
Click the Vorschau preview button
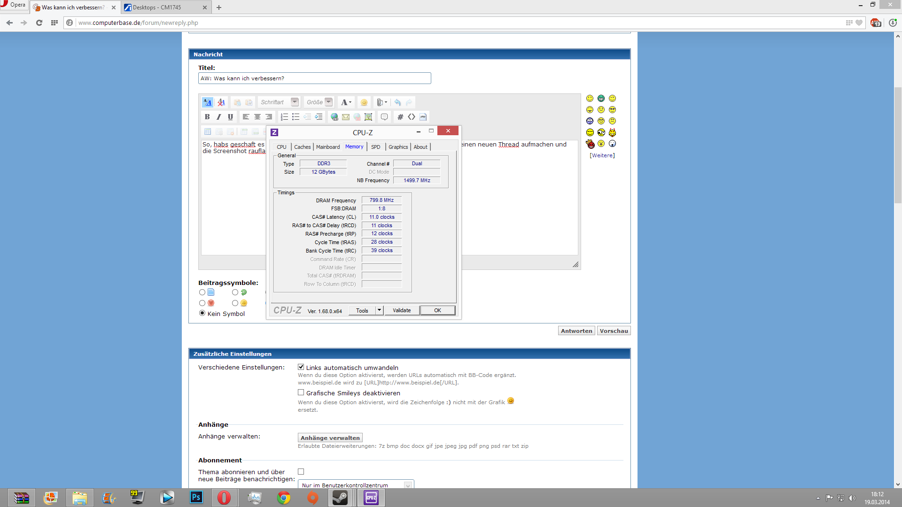[614, 331]
